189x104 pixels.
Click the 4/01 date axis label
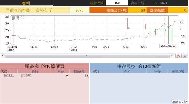[x=126, y=47]
